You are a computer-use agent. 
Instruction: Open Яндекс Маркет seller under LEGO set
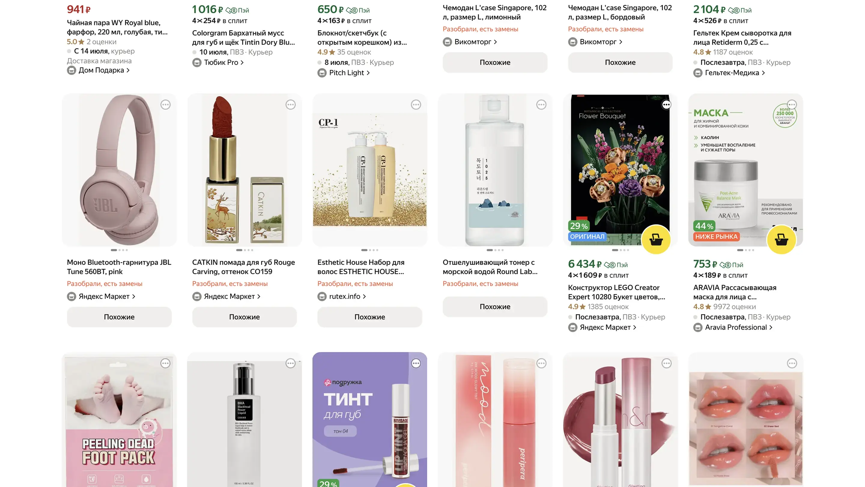coord(602,327)
